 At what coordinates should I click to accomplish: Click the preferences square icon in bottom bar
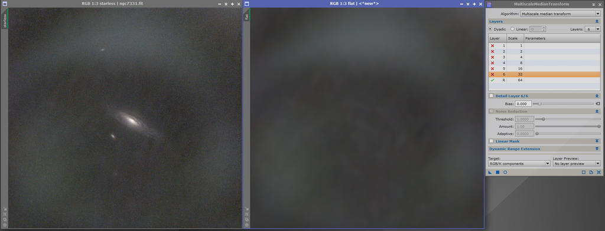[x=584, y=172]
